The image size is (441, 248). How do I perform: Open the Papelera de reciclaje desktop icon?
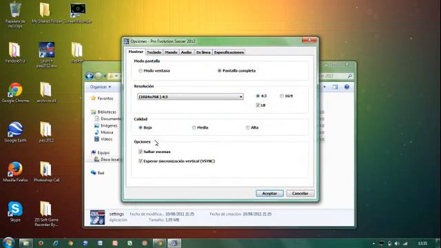(x=15, y=14)
